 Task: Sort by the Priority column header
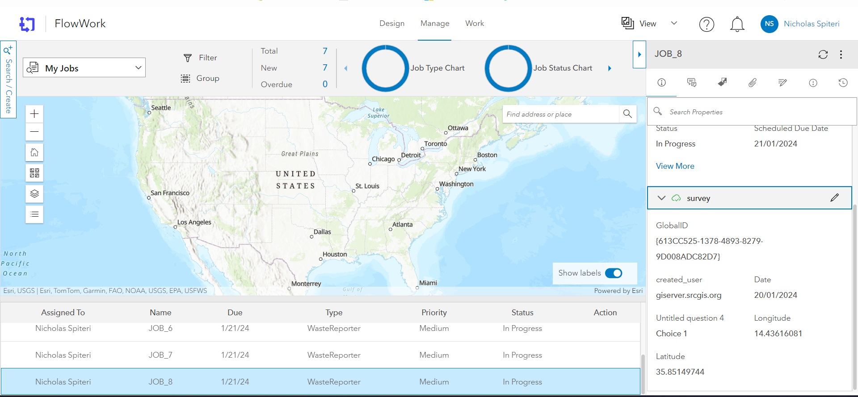434,313
